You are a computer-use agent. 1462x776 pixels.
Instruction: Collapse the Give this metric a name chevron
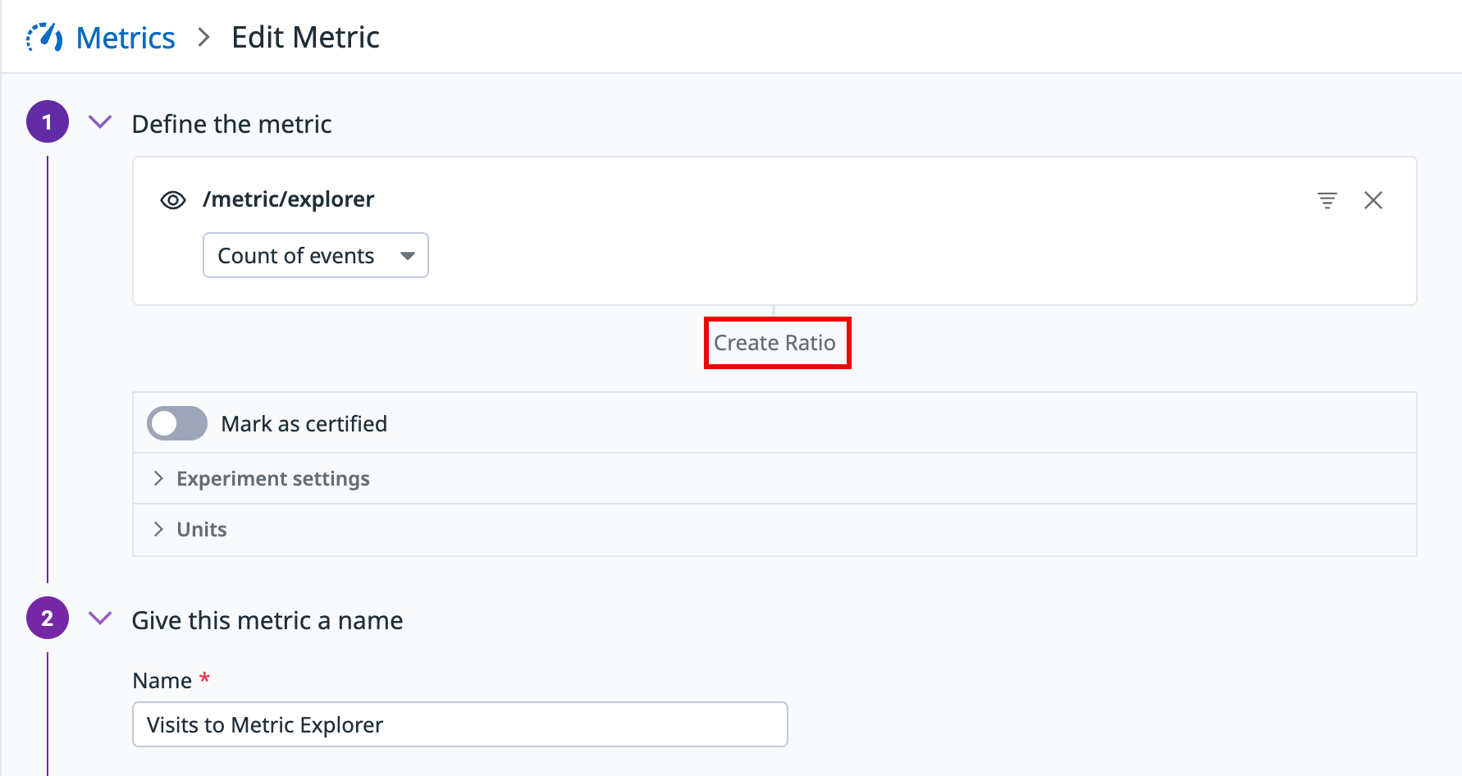100,618
